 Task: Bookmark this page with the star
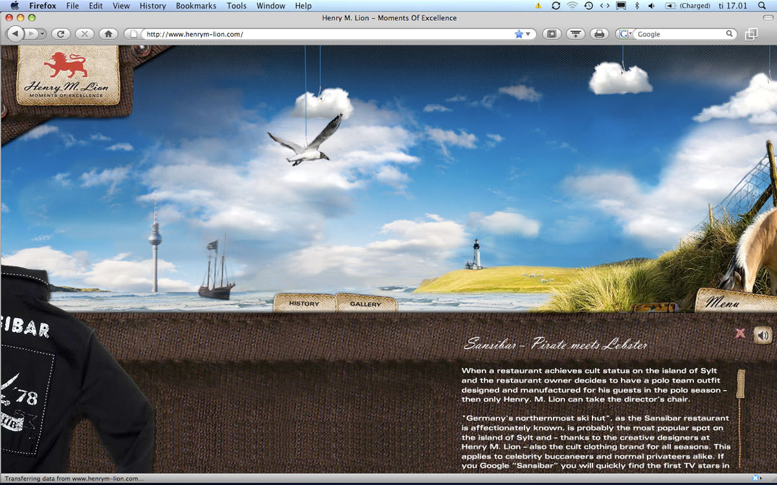click(519, 34)
